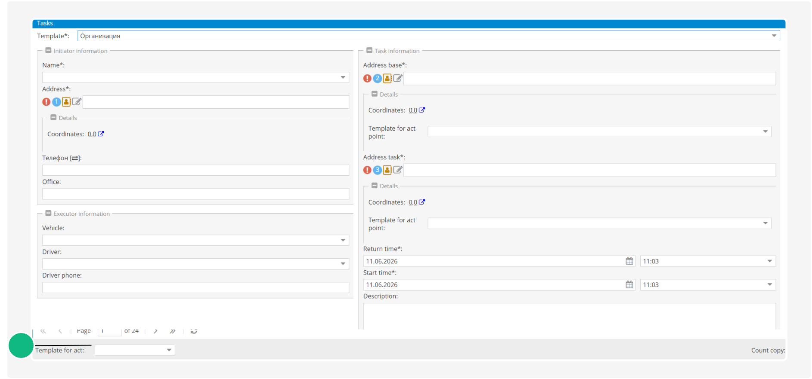This screenshot has height=379, width=812.
Task: Open external link icon next to initiator Coordinates
Action: click(101, 134)
